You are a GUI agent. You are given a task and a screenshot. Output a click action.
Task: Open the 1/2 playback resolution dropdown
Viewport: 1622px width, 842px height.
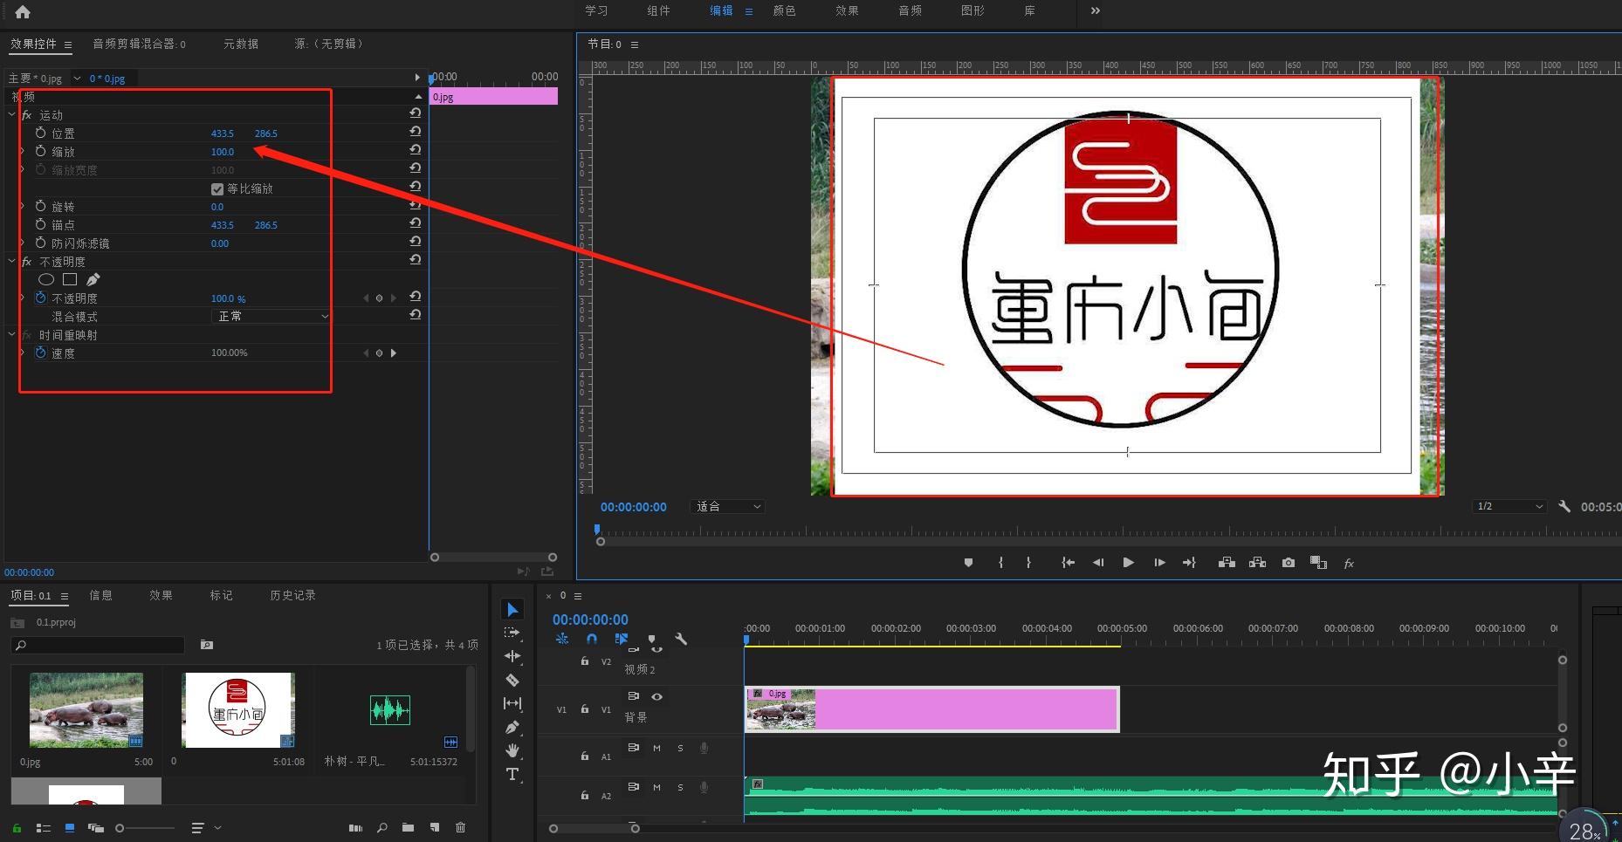(x=1509, y=506)
